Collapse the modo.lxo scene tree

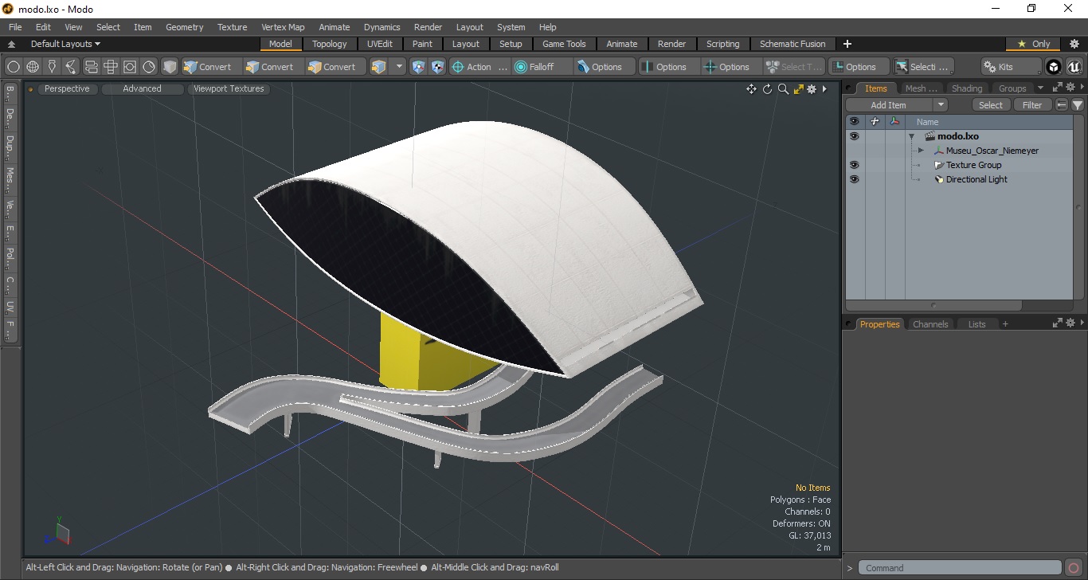(x=912, y=136)
